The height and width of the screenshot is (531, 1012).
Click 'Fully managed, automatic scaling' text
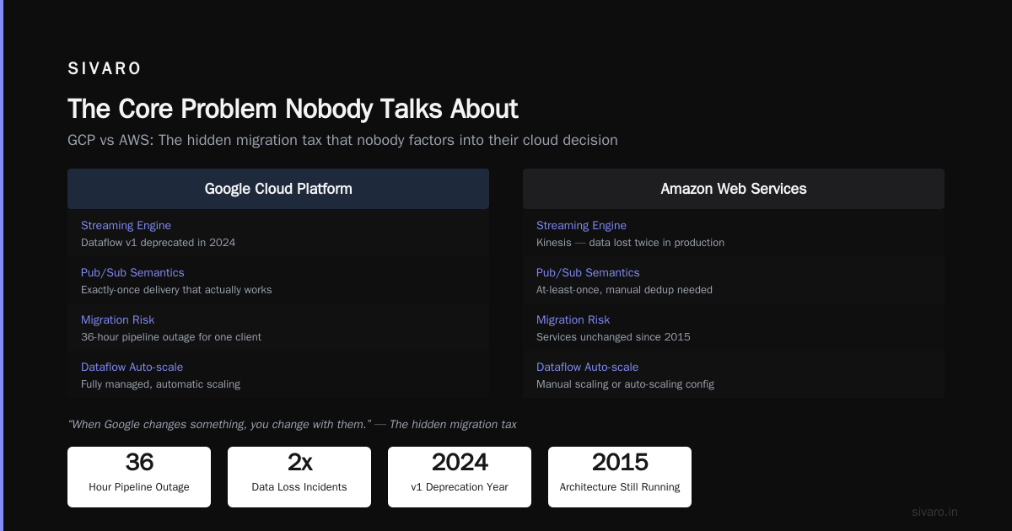click(x=160, y=384)
